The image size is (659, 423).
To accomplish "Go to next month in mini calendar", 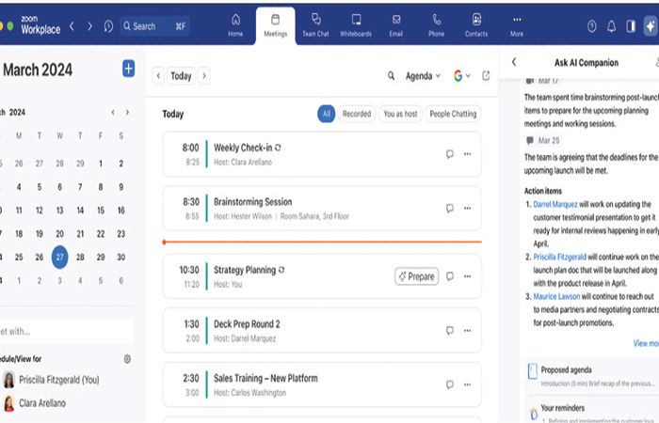I will 127,112.
